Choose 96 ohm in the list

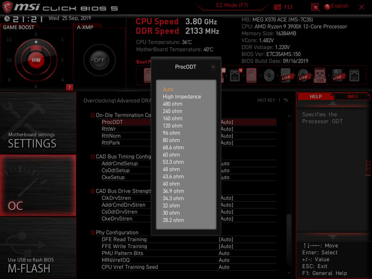click(172, 133)
